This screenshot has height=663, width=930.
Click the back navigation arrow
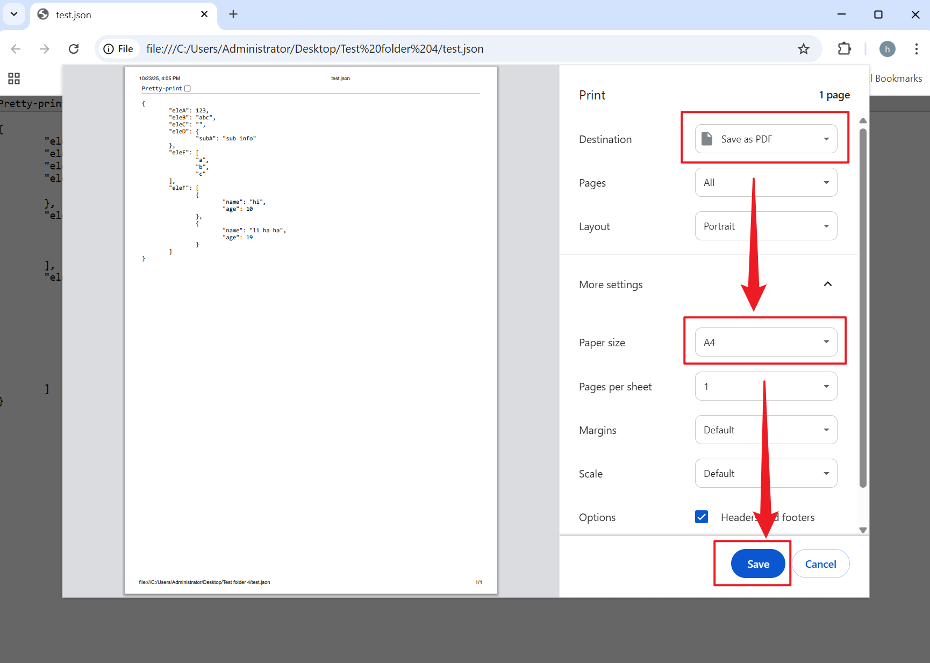coord(16,49)
